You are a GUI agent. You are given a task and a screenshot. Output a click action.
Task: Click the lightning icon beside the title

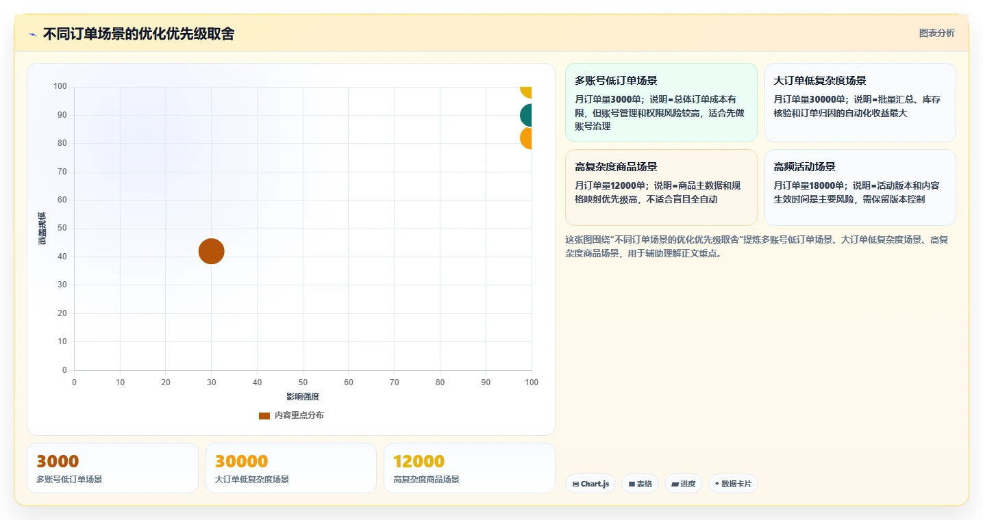click(x=32, y=34)
